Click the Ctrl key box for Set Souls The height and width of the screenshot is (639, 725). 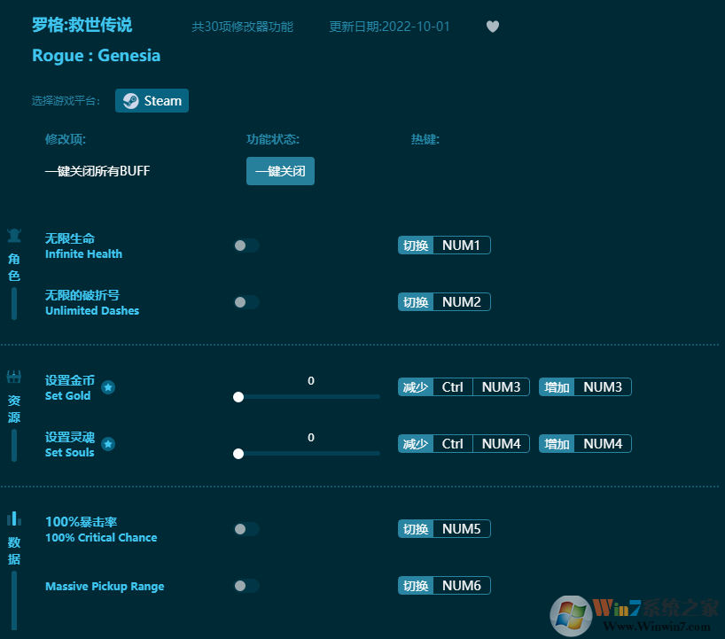click(x=453, y=444)
